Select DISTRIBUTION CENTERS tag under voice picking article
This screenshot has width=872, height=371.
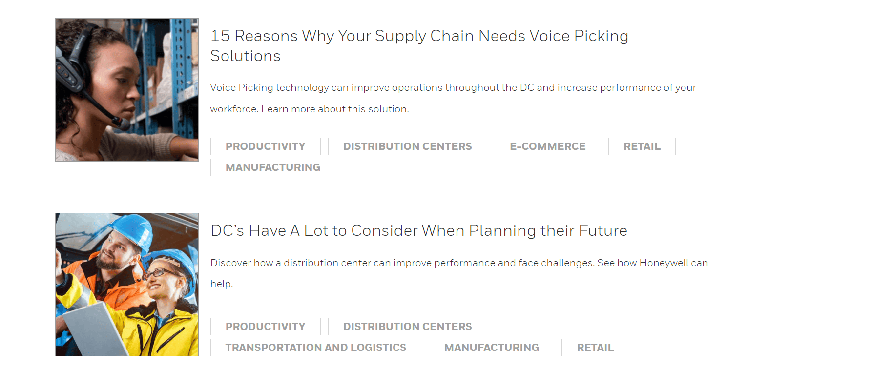(408, 146)
